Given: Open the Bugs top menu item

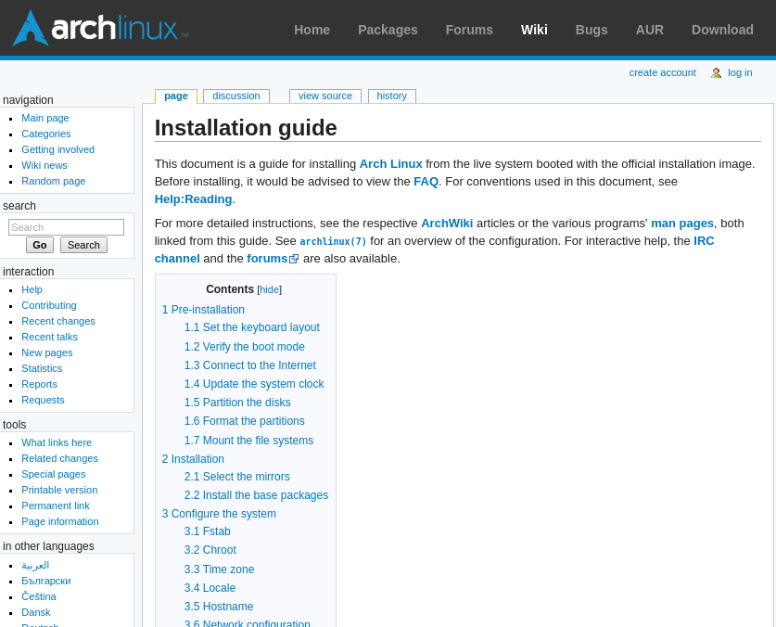Looking at the screenshot, I should [592, 30].
